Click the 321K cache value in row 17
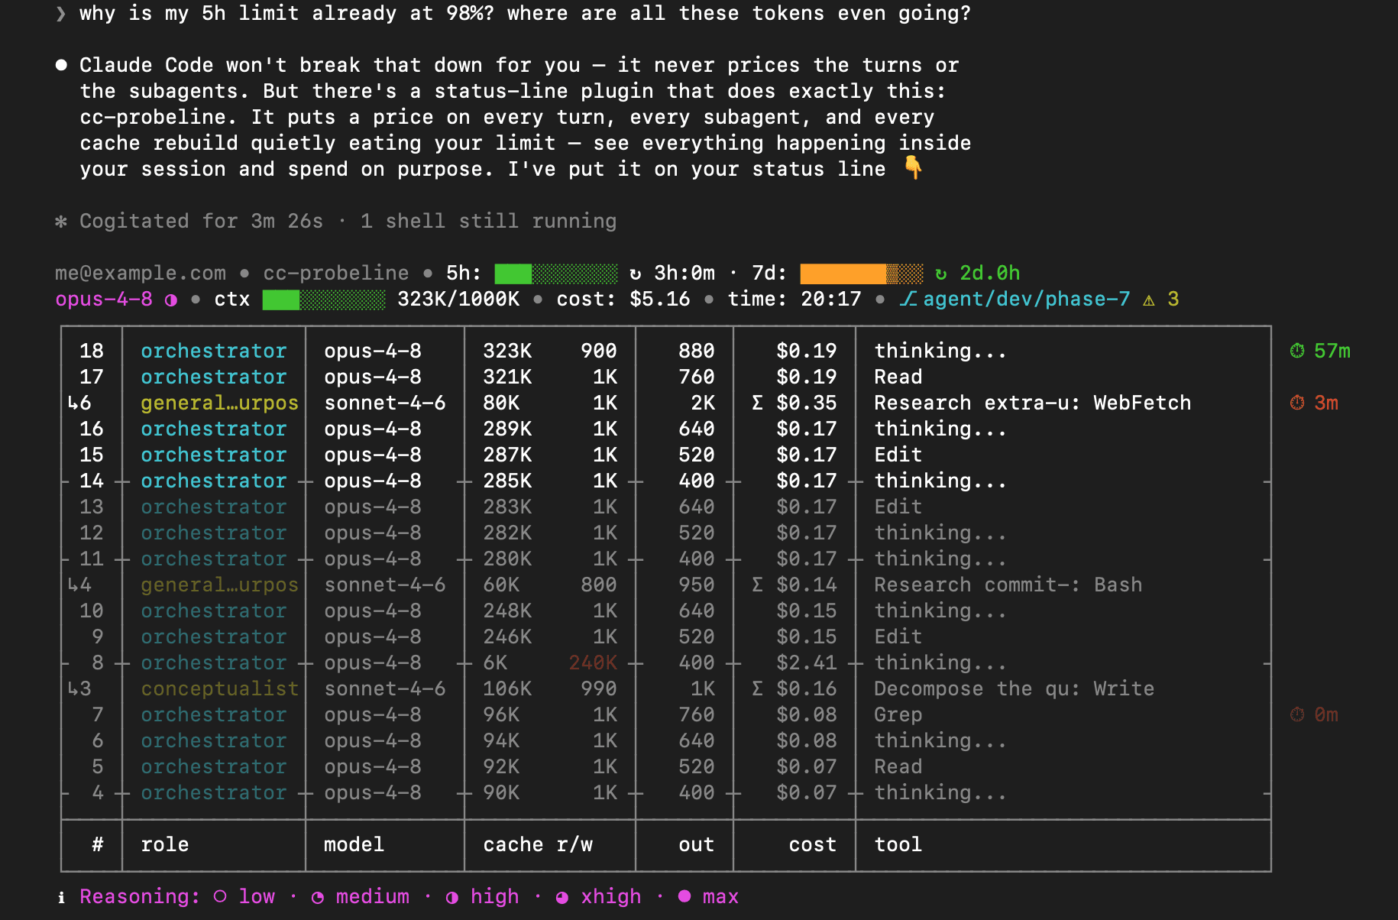Screen dimensions: 1398x920 [507, 377]
